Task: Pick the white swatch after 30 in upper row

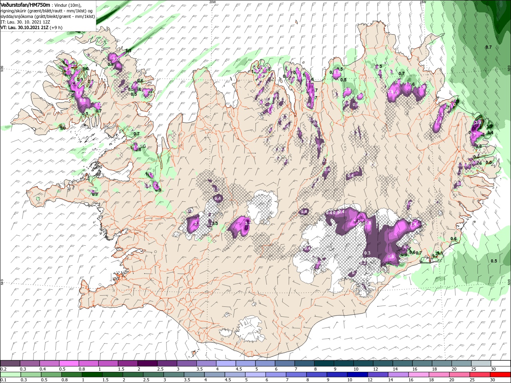Action: 501,363
